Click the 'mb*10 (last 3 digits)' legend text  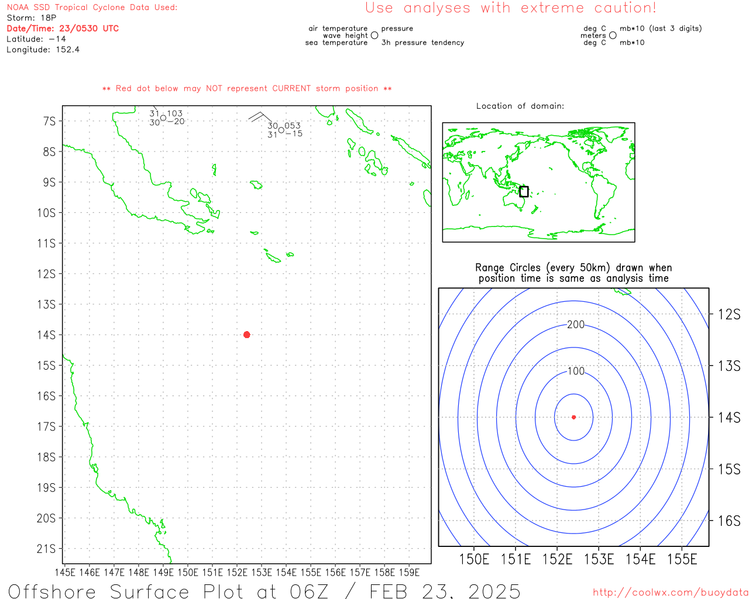point(661,29)
